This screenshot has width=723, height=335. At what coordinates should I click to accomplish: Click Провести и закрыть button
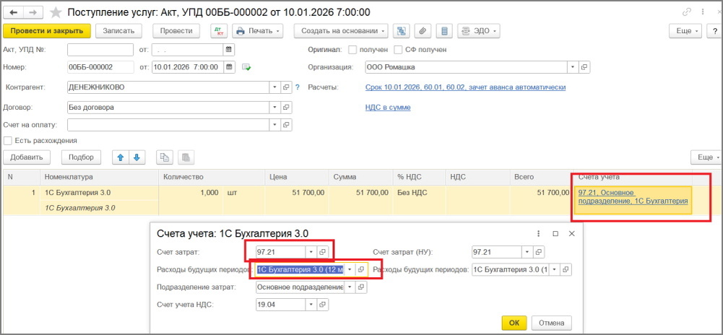(47, 31)
